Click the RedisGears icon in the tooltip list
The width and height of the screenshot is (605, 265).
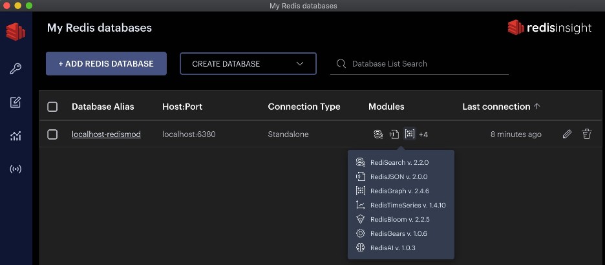pos(361,233)
